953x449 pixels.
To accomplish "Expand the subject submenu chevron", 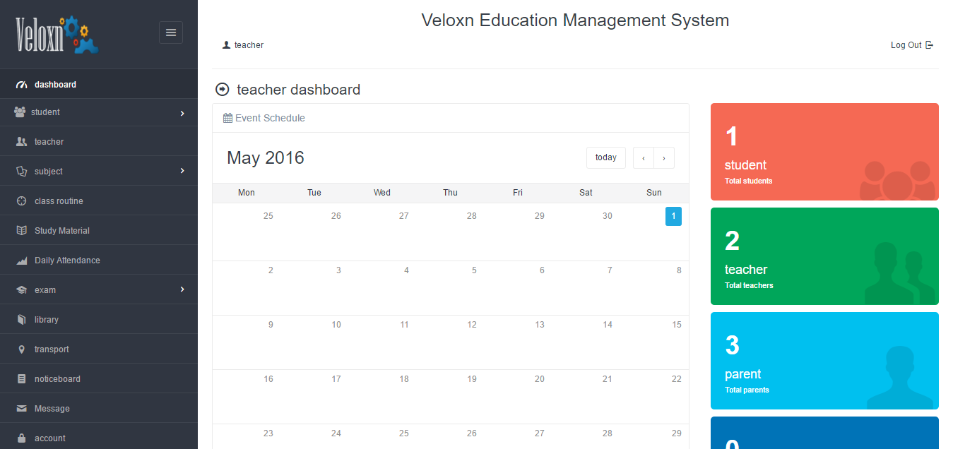I will (182, 171).
